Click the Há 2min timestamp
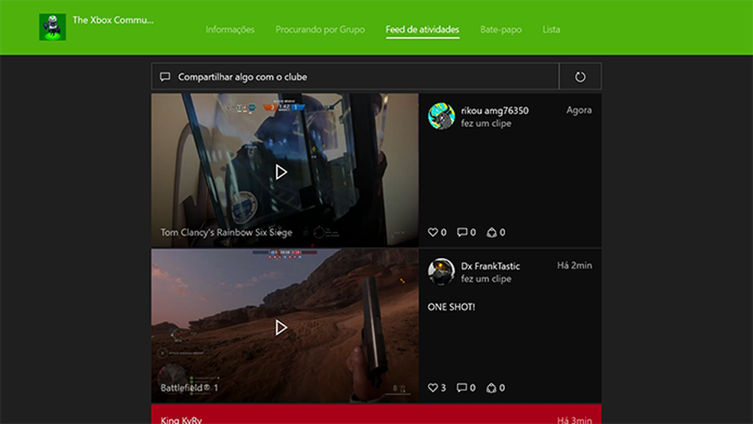This screenshot has width=753, height=424. coord(575,266)
